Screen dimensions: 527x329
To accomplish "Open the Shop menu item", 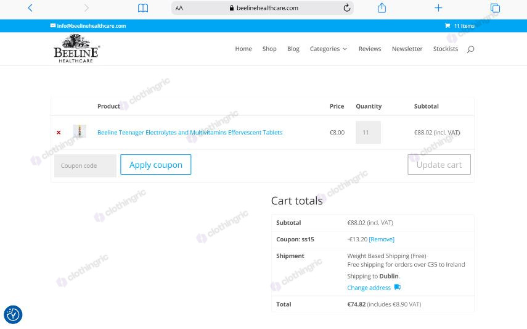I will pos(269,49).
